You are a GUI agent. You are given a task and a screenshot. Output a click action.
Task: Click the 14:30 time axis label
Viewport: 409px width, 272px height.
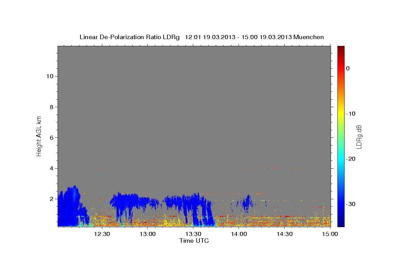pos(285,234)
